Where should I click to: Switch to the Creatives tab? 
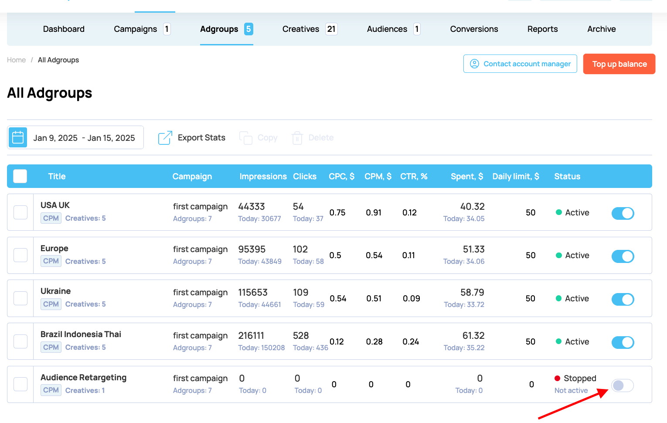[301, 29]
